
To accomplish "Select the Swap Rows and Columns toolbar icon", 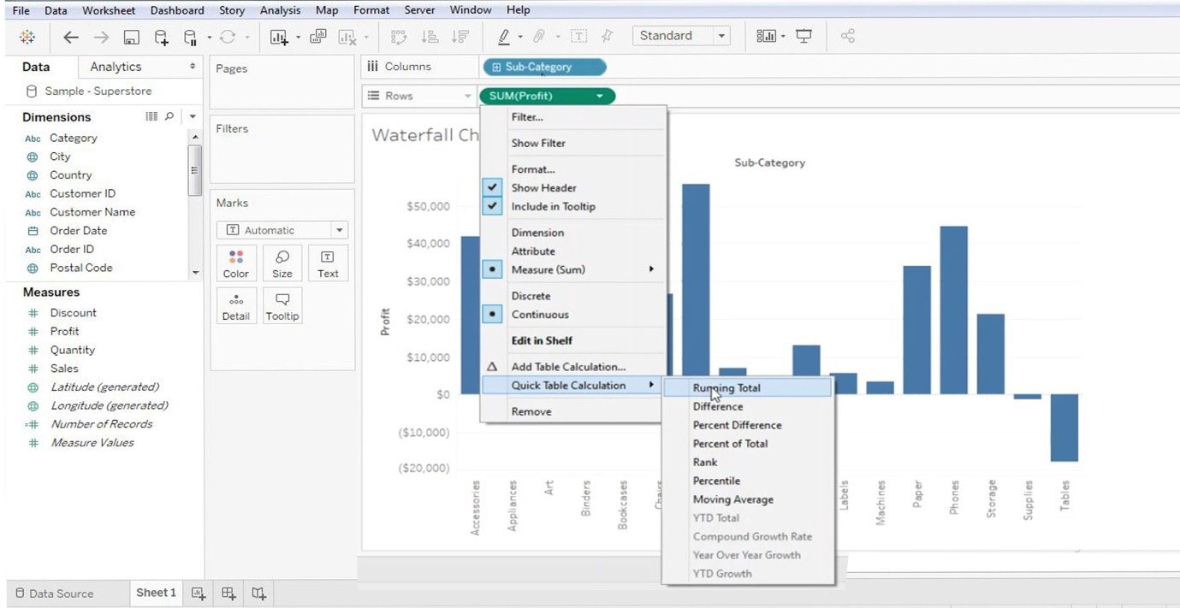I will (398, 36).
